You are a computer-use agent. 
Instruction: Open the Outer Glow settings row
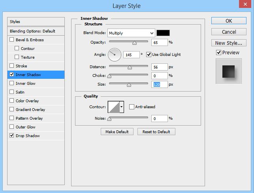[36, 127]
